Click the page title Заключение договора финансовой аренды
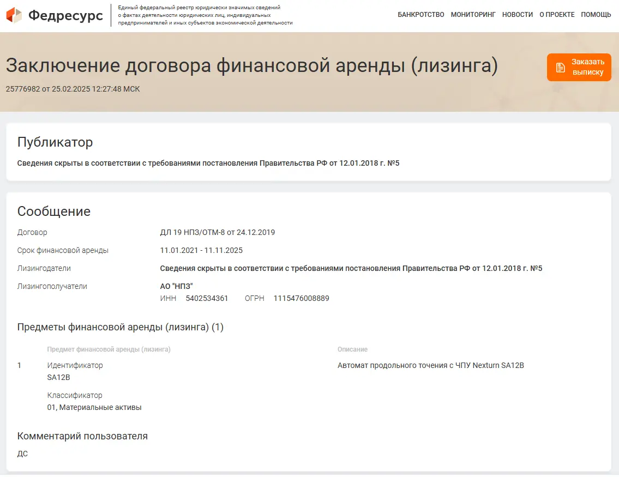The image size is (619, 477). [x=252, y=65]
